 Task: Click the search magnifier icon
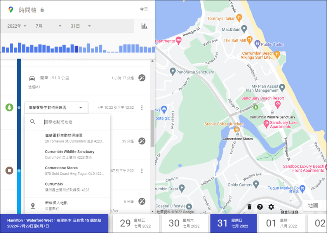click(33, 122)
